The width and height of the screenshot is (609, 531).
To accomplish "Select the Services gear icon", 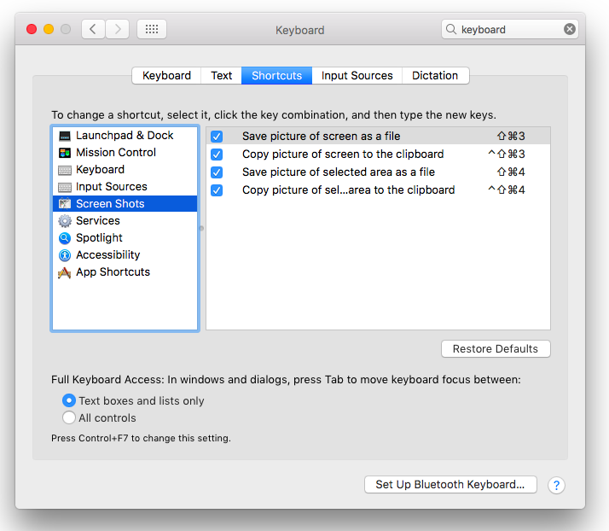I will pyautogui.click(x=65, y=221).
